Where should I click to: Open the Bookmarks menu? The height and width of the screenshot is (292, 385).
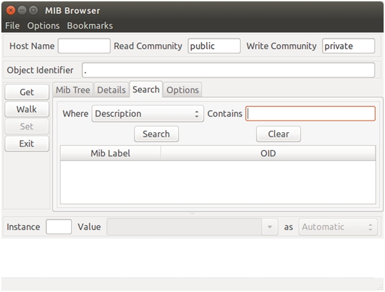90,25
